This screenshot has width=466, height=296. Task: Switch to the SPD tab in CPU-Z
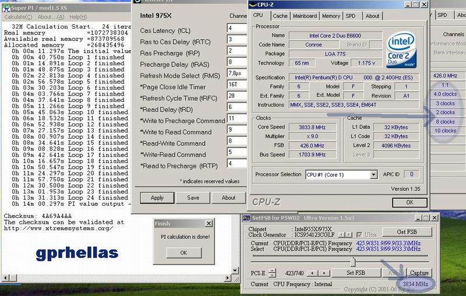pos(351,16)
